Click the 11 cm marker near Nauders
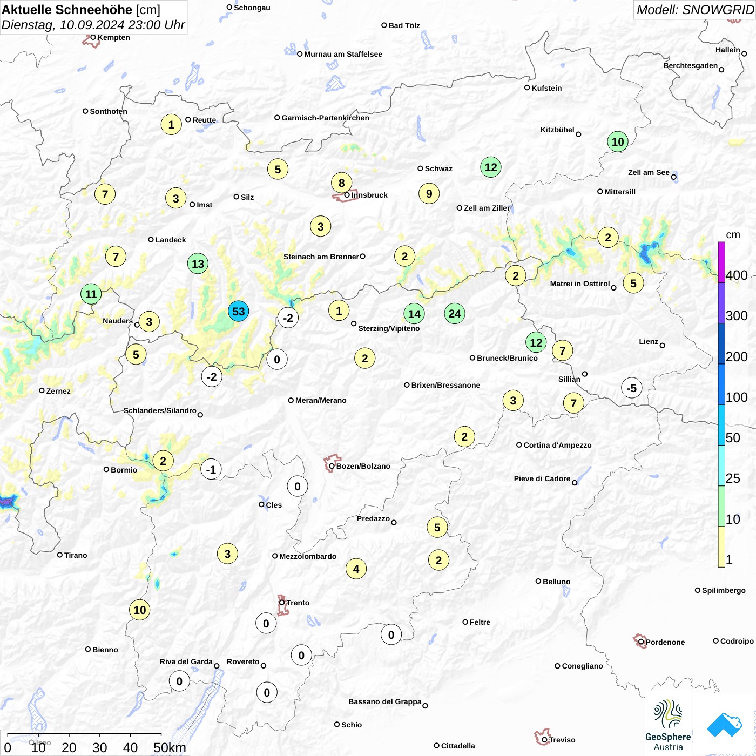Viewport: 756px width, 756px height. coord(91,294)
